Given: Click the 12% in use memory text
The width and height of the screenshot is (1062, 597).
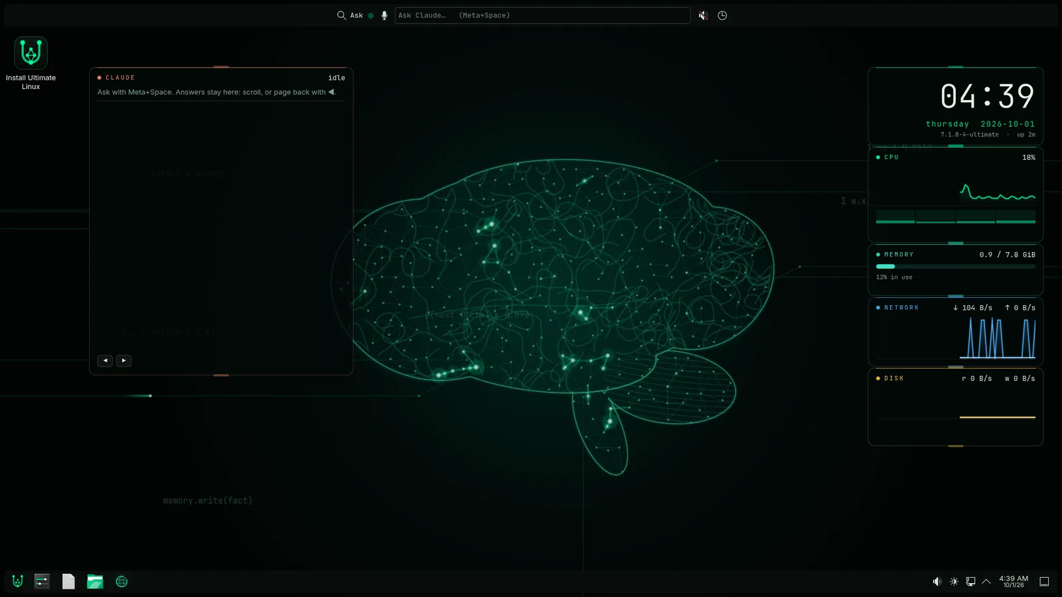Looking at the screenshot, I should click(x=894, y=277).
